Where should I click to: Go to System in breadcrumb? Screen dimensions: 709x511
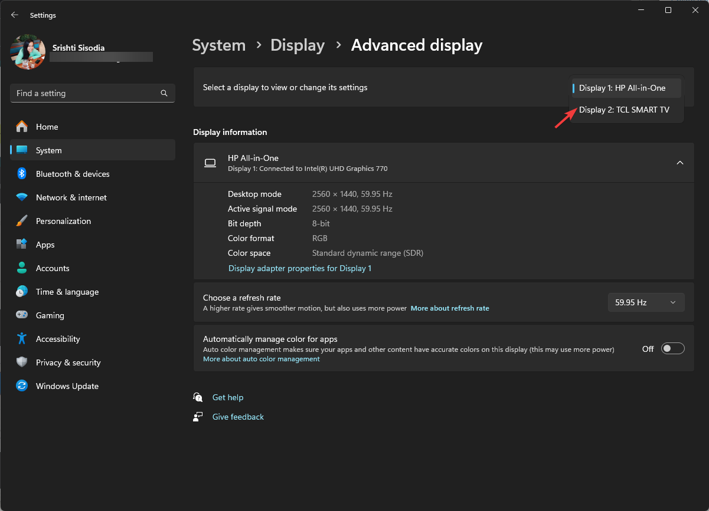[x=218, y=45]
